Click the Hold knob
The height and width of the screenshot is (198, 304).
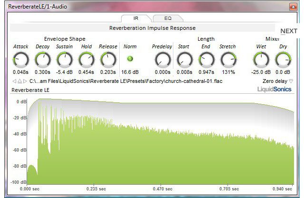[86, 60]
